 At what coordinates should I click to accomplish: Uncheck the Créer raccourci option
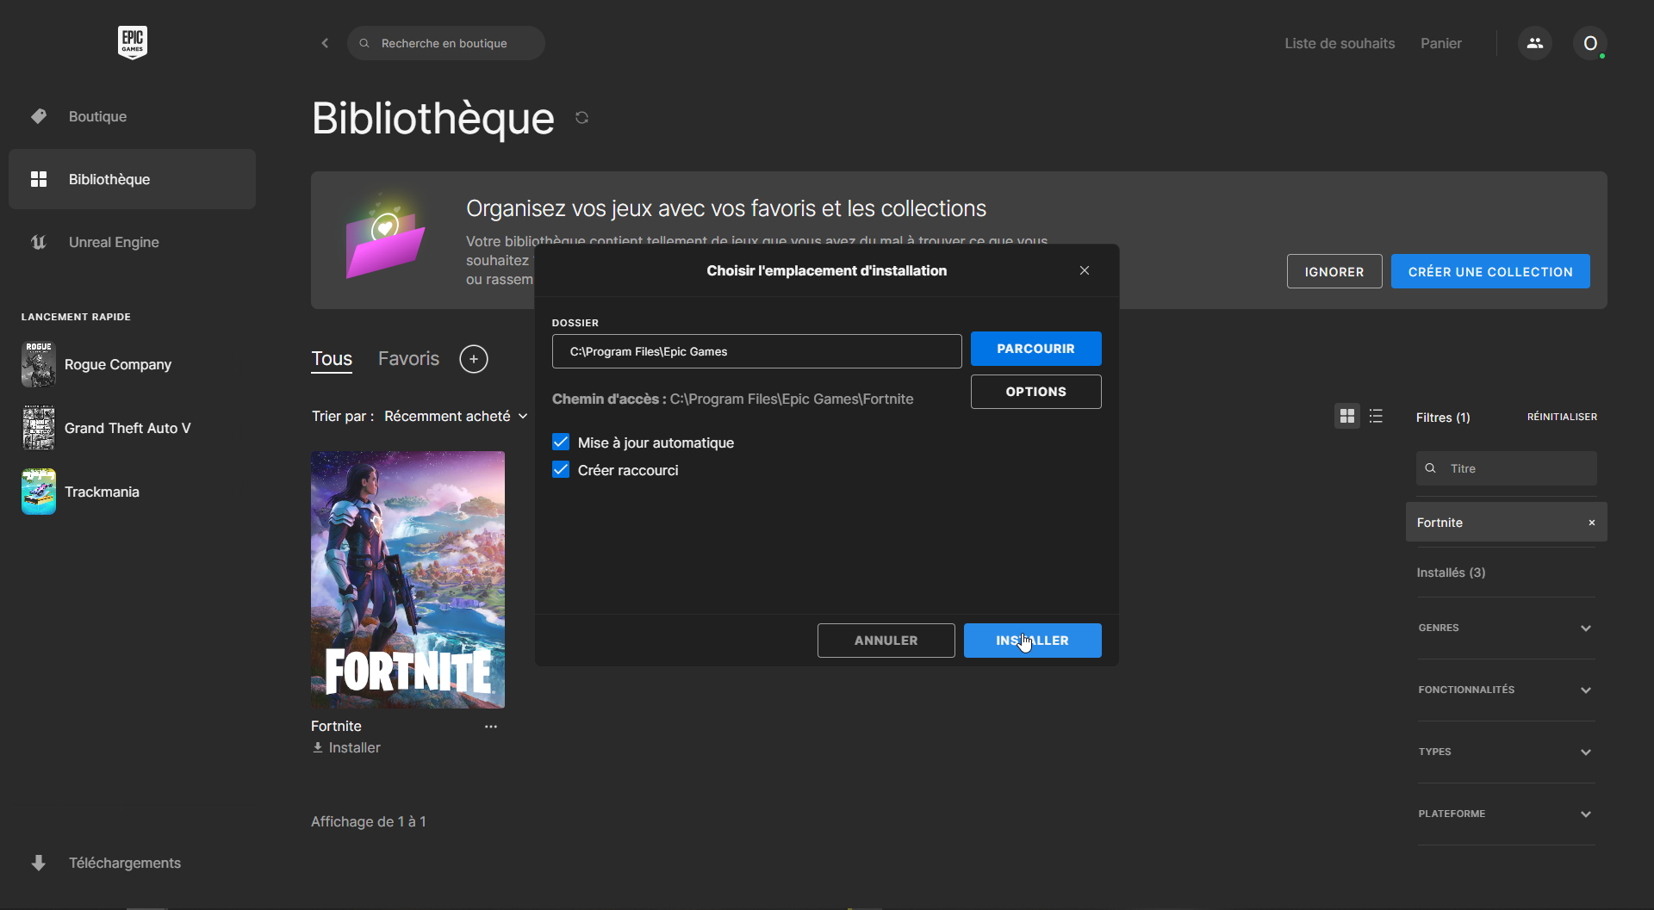tap(561, 470)
